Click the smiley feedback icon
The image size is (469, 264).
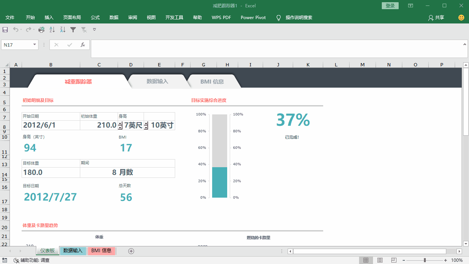(461, 18)
